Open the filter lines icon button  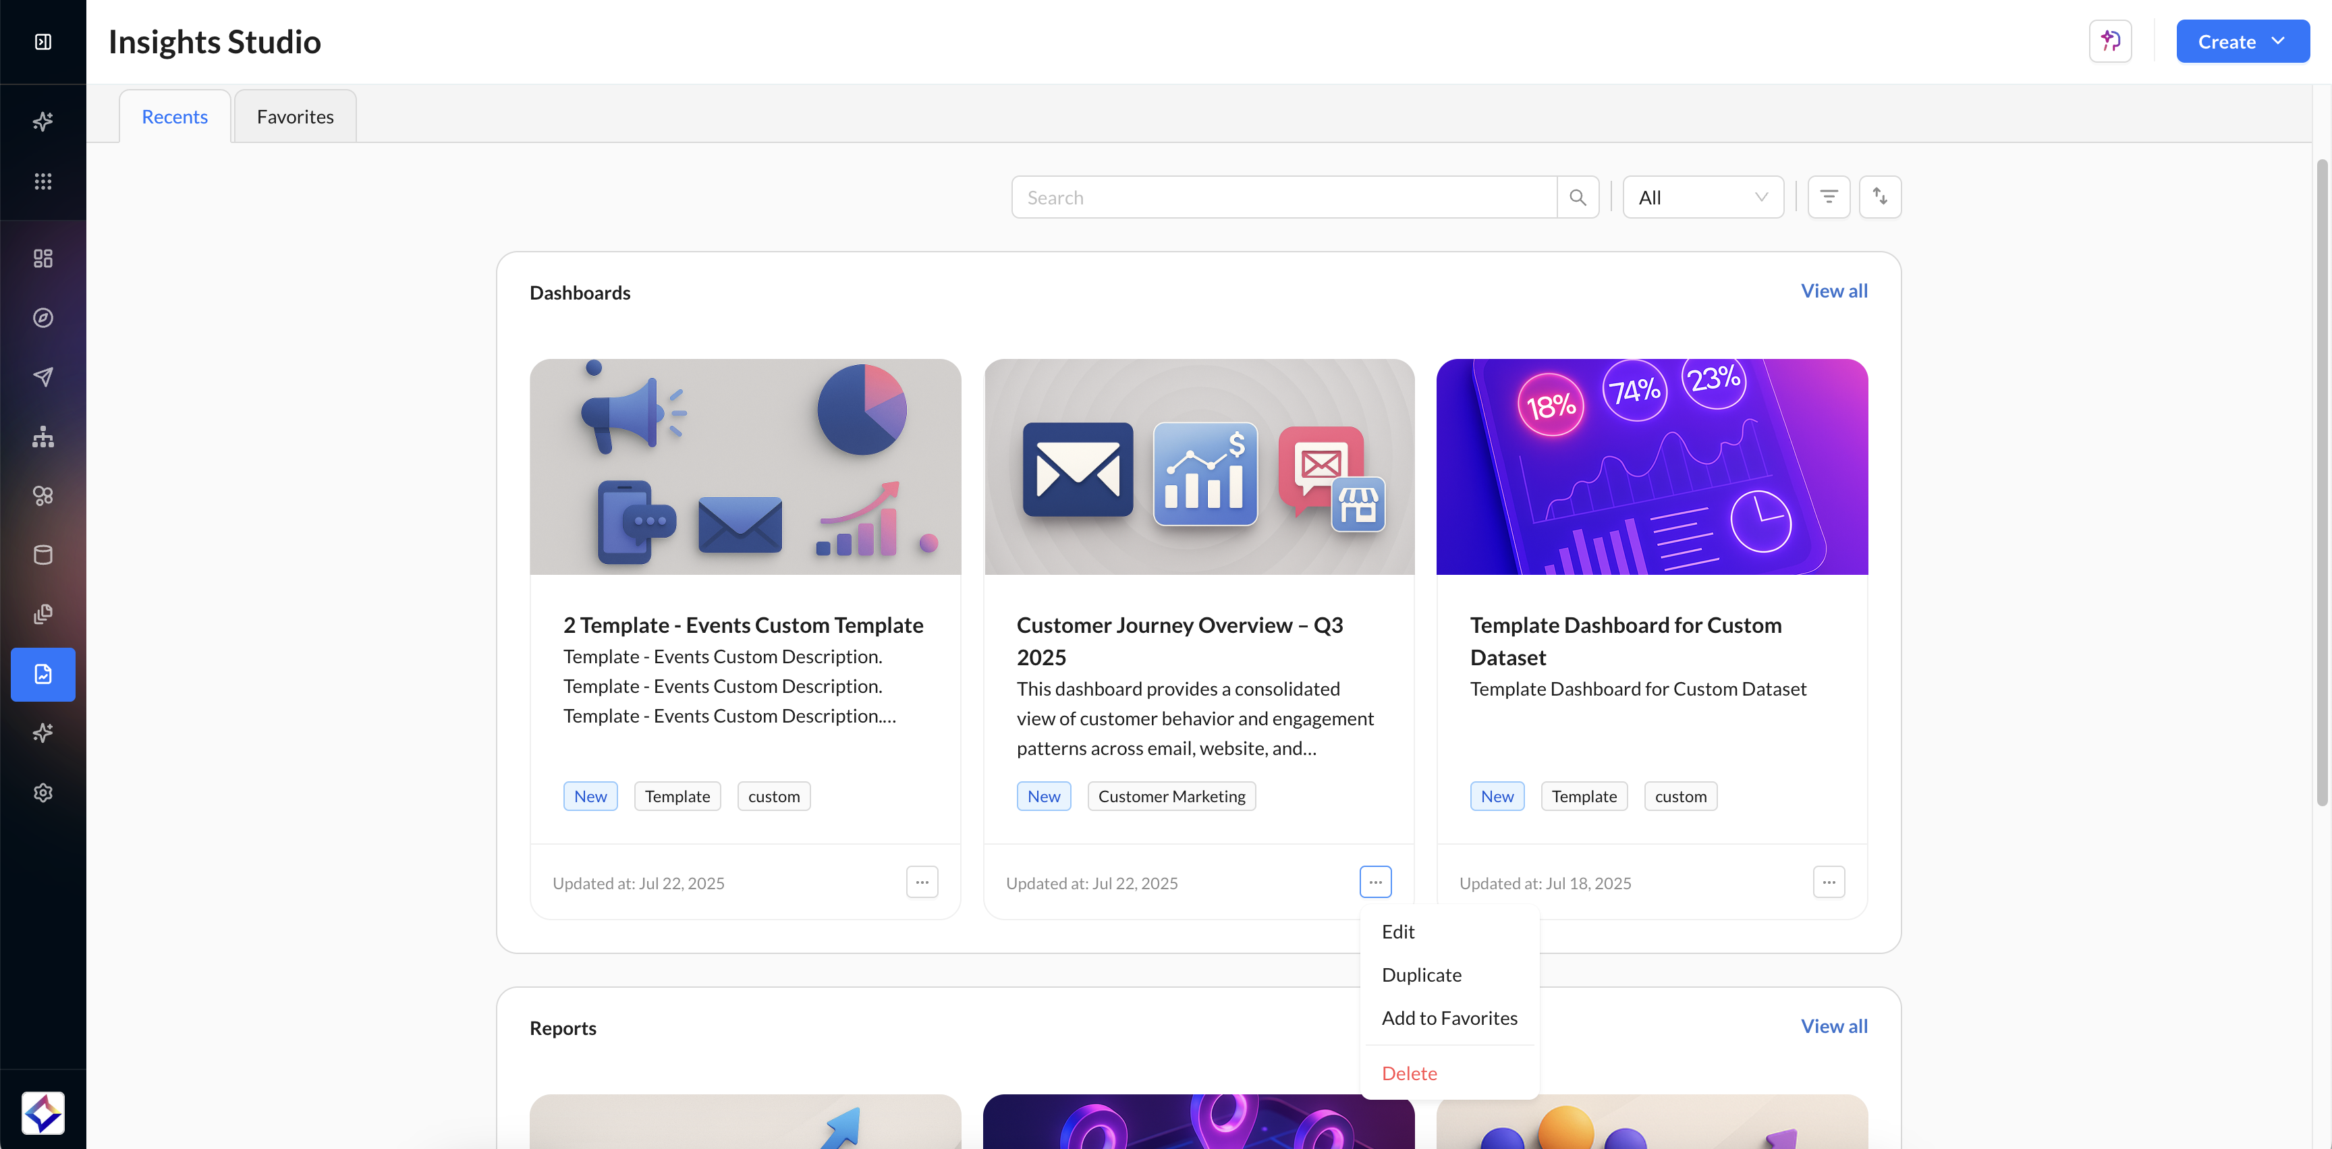coord(1828,198)
